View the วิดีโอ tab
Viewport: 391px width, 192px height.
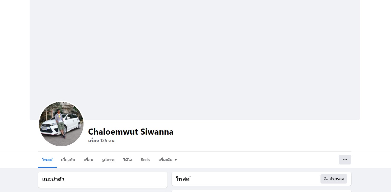coord(127,160)
